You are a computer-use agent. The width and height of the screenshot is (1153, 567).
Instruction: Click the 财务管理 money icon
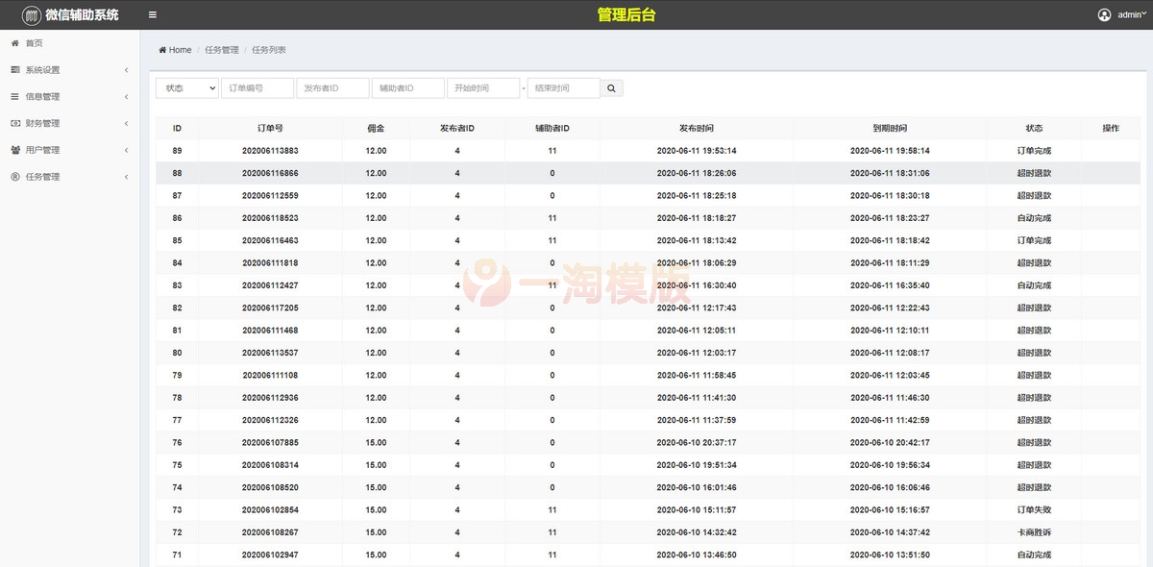pyautogui.click(x=14, y=123)
